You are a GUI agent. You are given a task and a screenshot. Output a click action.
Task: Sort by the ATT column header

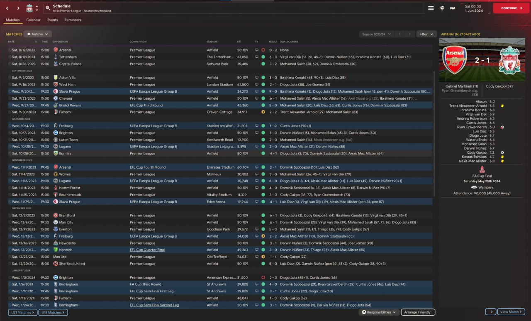[x=239, y=42]
